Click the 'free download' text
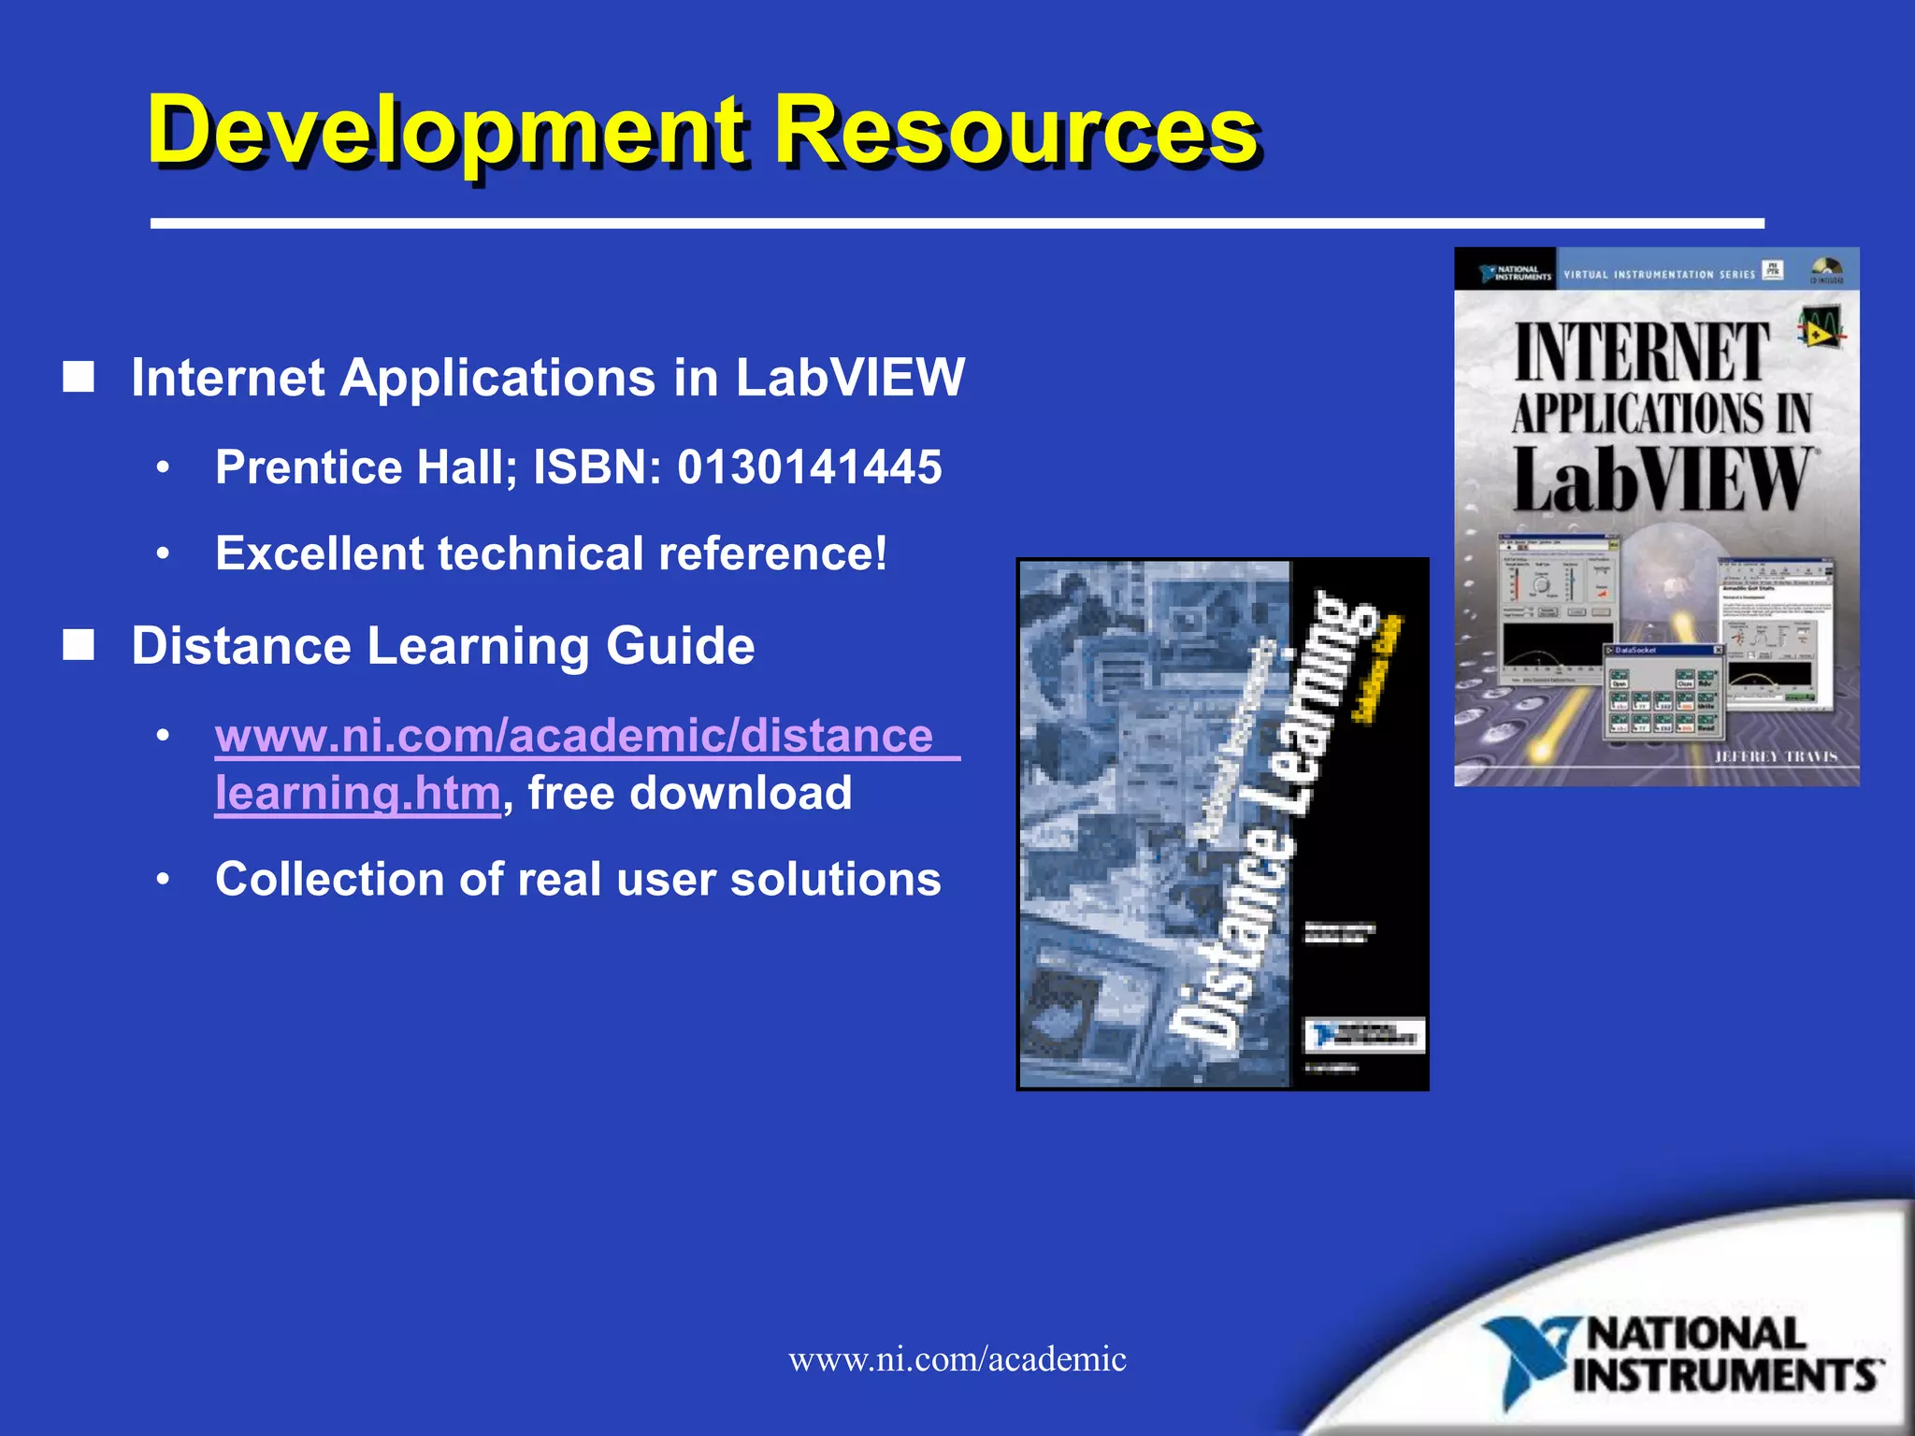 coord(690,793)
